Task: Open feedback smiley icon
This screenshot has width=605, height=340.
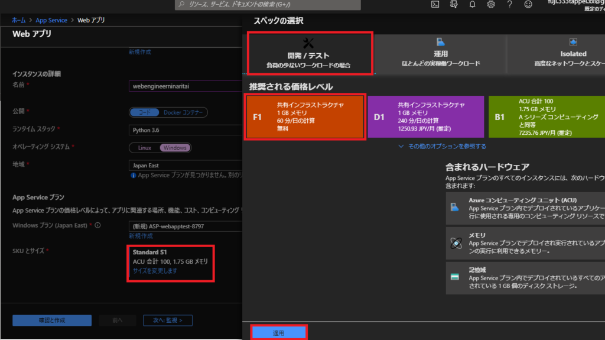Action: click(528, 4)
